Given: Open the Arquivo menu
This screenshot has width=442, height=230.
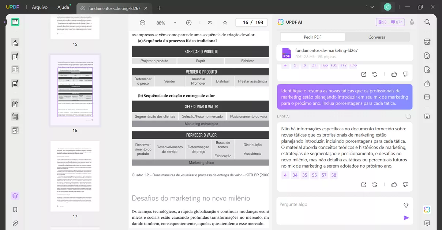Looking at the screenshot, I should click(x=39, y=7).
